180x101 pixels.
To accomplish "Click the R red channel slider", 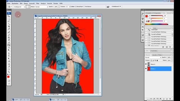I will (157, 16).
